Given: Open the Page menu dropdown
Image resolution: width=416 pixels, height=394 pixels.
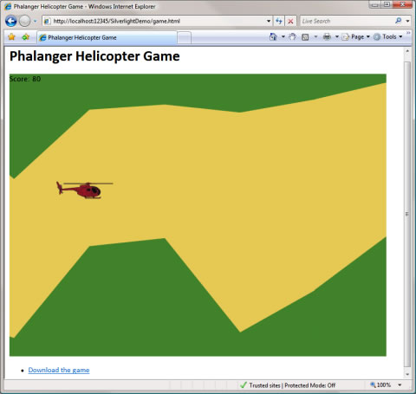Looking at the screenshot, I should point(355,37).
